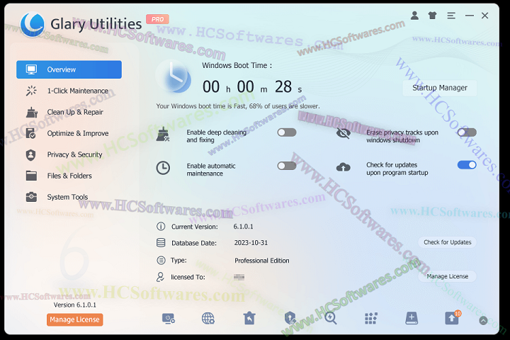
Task: Collapse the bottom toolbar with chevron
Action: coord(483,321)
